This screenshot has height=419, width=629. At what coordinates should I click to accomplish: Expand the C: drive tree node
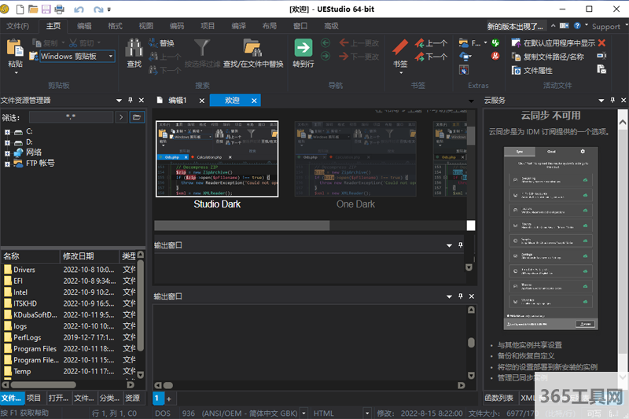point(7,131)
